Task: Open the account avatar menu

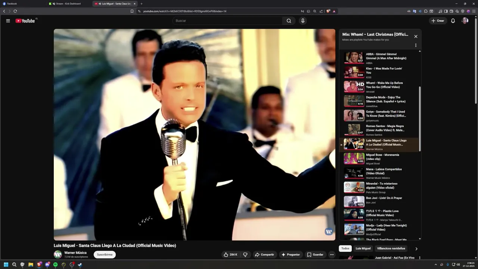Action: click(465, 21)
